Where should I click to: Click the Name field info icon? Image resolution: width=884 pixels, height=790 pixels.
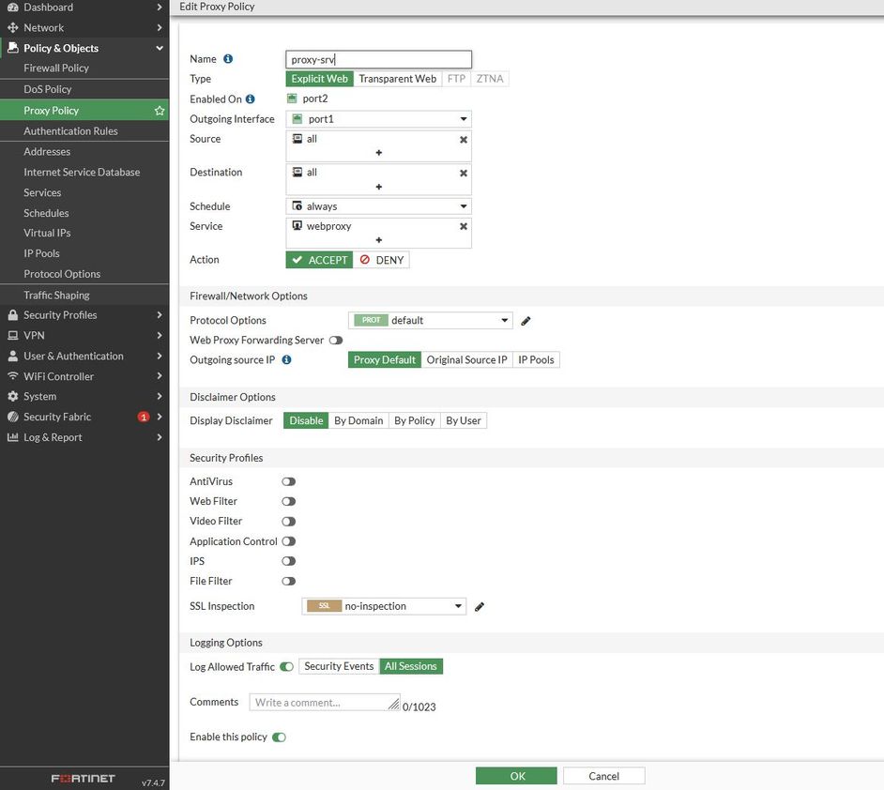[228, 58]
